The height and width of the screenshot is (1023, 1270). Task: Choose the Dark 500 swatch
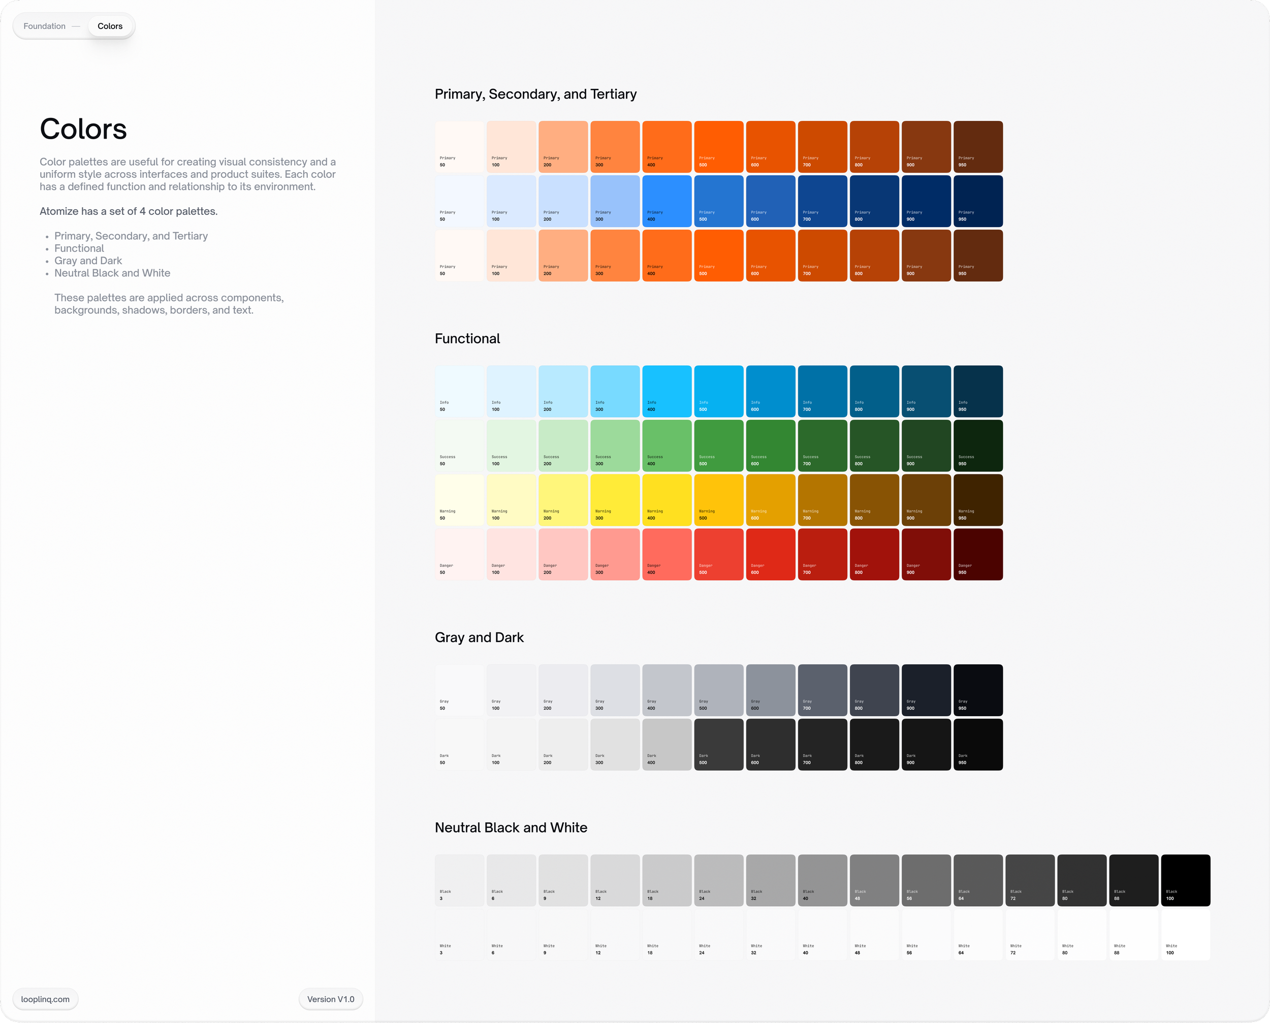[x=718, y=744]
